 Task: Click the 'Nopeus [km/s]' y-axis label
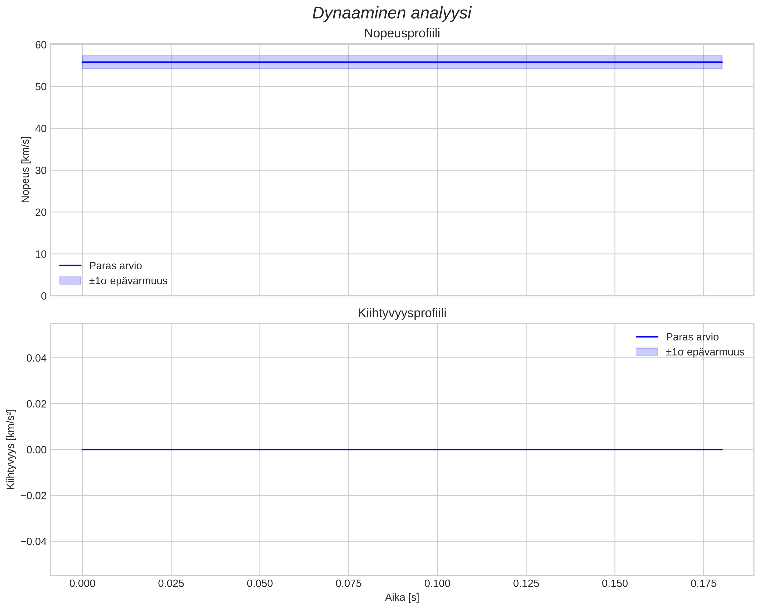coord(25,170)
